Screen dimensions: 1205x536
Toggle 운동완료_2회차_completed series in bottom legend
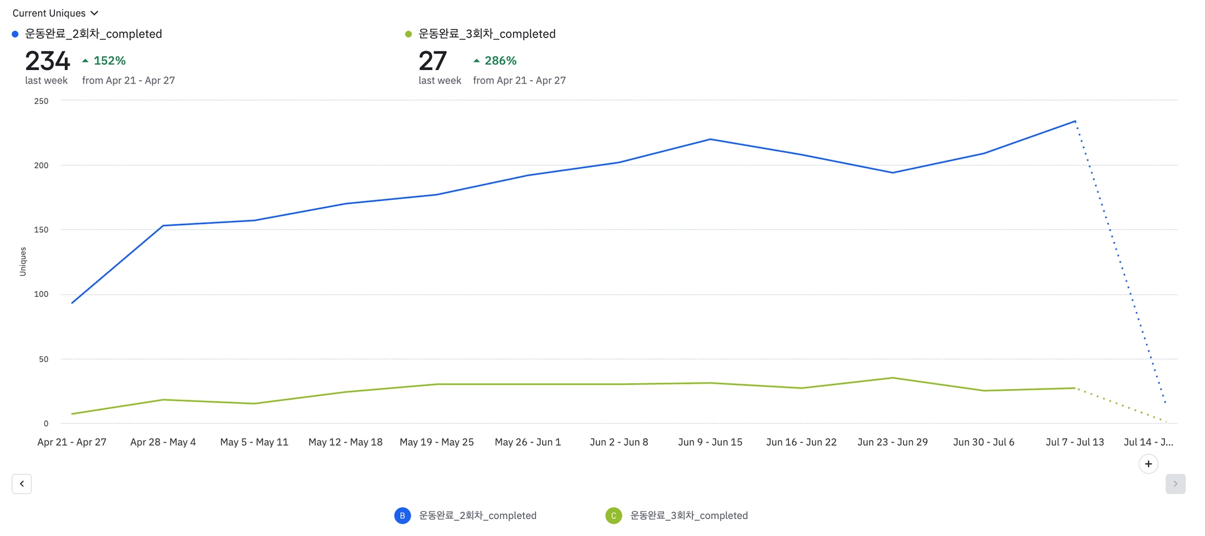(477, 515)
